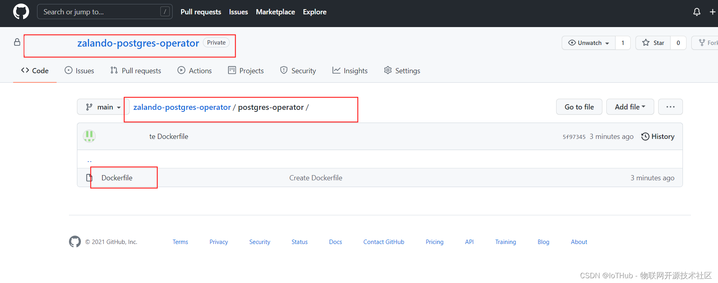Click the 3 minutes ago timestamp beside 5f97345
The width and height of the screenshot is (718, 283).
612,137
